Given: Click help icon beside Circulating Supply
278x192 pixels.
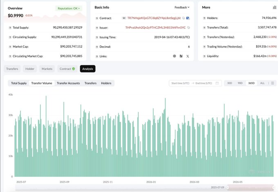Looking at the screenshot, I should (10, 37).
